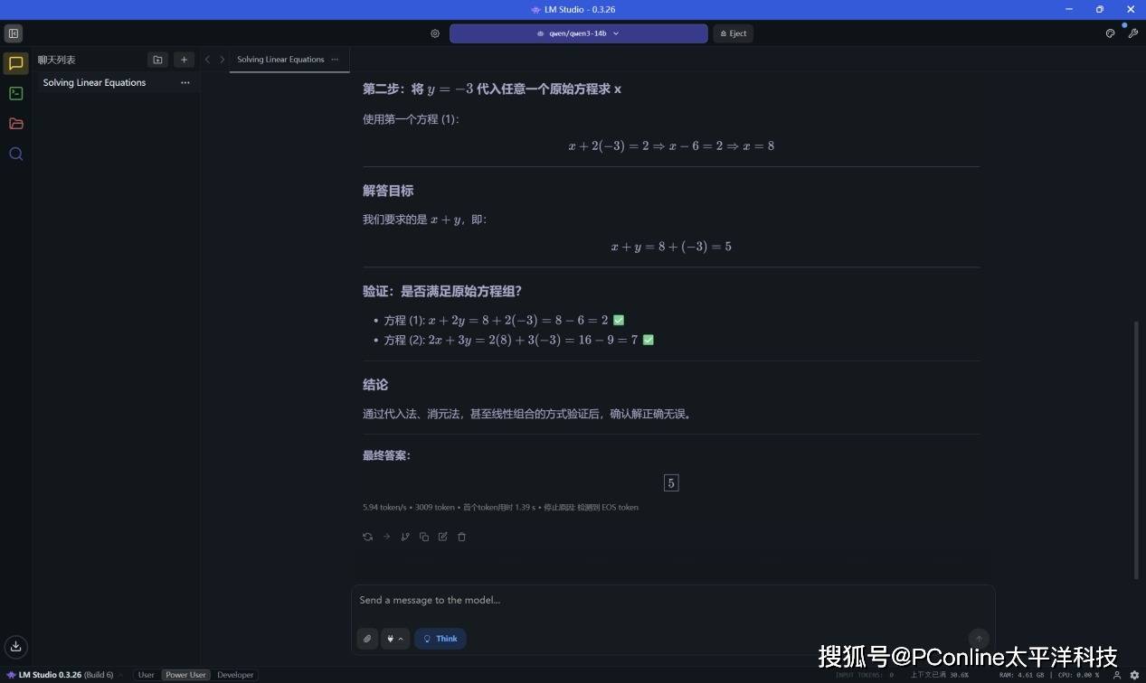Viewport: 1146px width, 683px height.
Task: Select the Solving Linear Equations tab
Action: tap(280, 60)
